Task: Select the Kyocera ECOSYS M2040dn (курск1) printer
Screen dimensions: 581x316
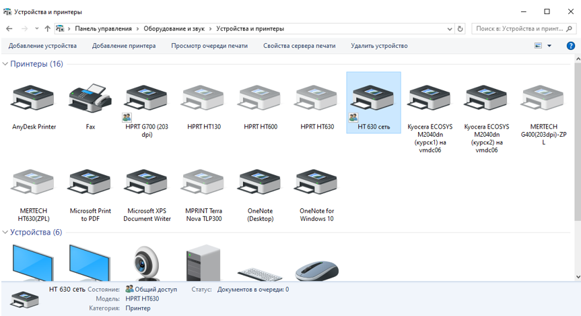Action: pos(430,100)
